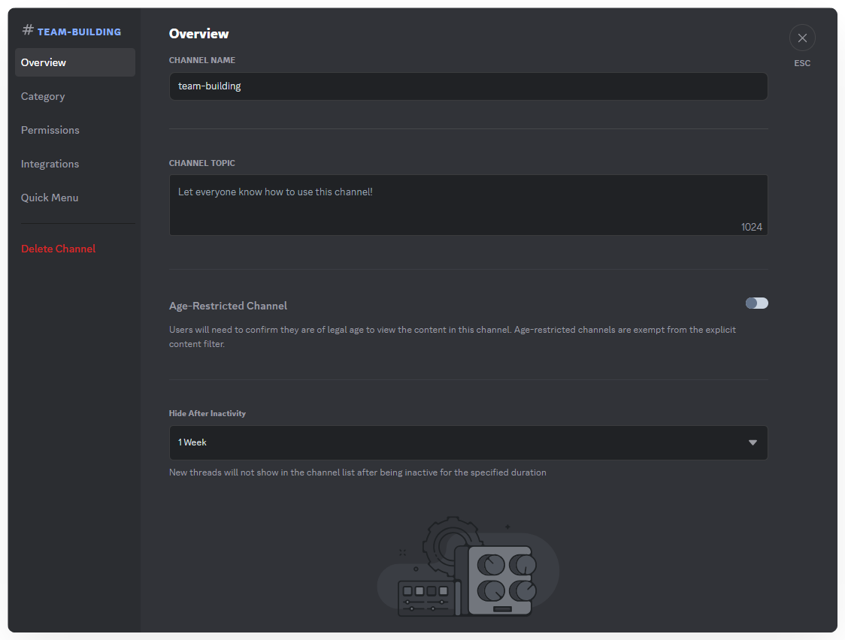Click the Age-Restricted Channel label text
This screenshot has height=640, width=845.
click(x=228, y=306)
